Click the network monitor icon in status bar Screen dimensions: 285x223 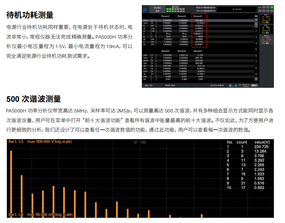[240, 86]
